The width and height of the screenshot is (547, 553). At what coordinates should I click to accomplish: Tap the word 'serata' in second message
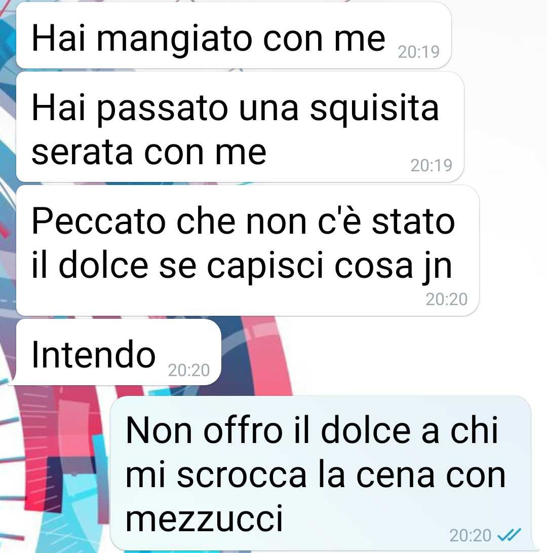[x=82, y=153]
